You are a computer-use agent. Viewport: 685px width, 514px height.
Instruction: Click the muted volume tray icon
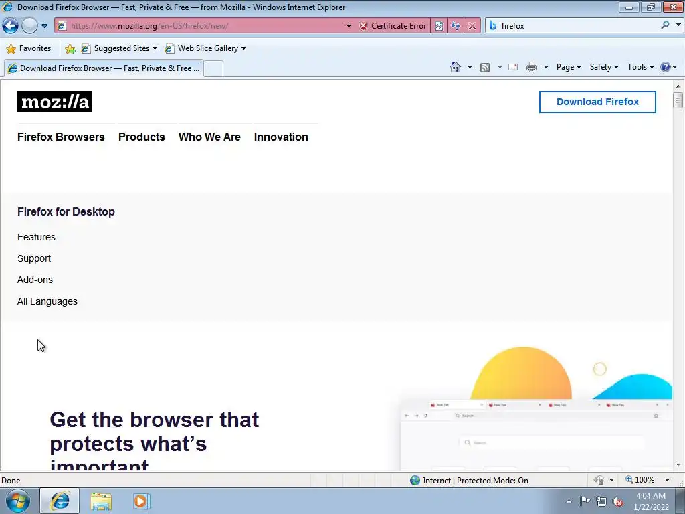point(617,501)
